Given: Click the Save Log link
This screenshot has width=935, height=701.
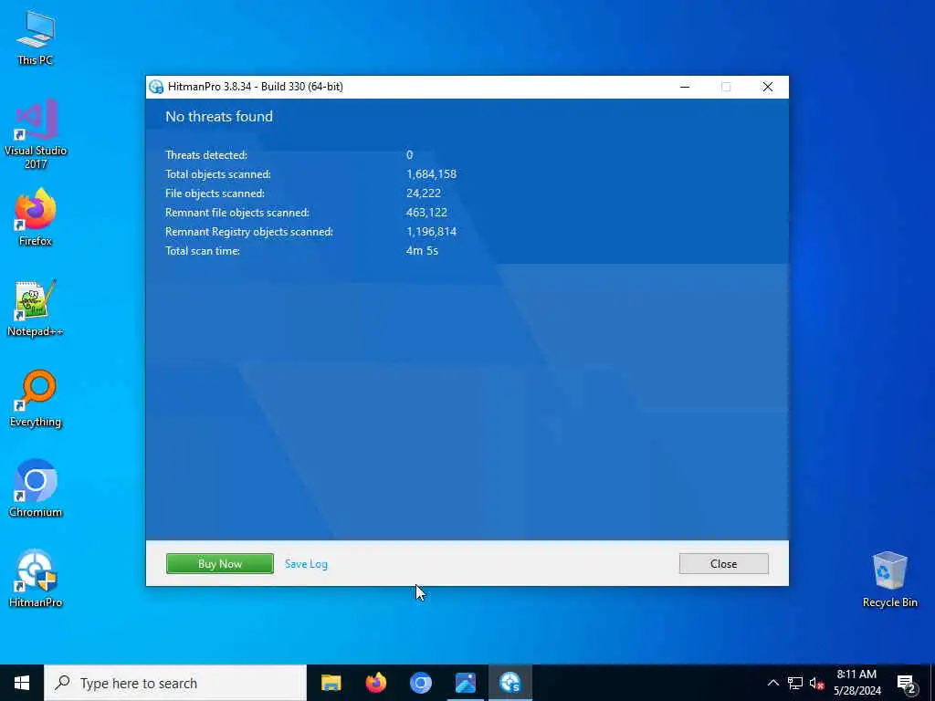Looking at the screenshot, I should point(306,564).
